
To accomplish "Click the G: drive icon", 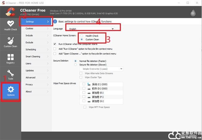I will (89, 101).
